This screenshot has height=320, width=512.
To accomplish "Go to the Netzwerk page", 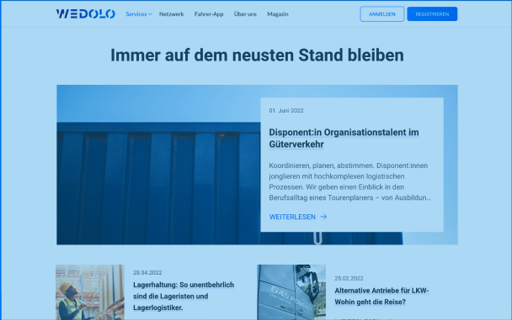I will click(x=172, y=14).
